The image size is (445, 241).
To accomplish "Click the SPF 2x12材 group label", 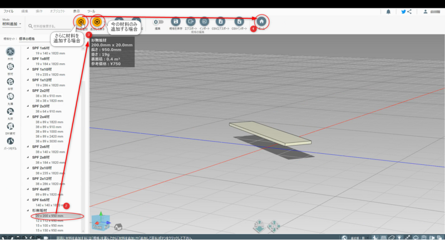I will coord(42,179).
